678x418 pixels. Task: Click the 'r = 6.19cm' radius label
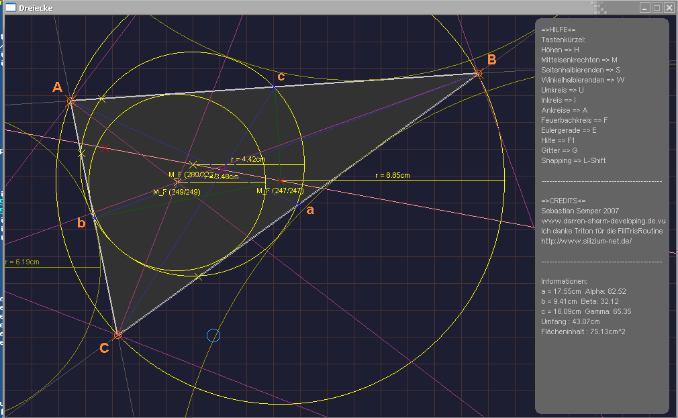[22, 262]
